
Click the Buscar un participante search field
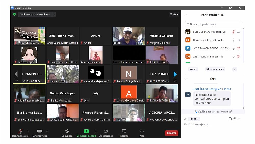[x=213, y=24]
